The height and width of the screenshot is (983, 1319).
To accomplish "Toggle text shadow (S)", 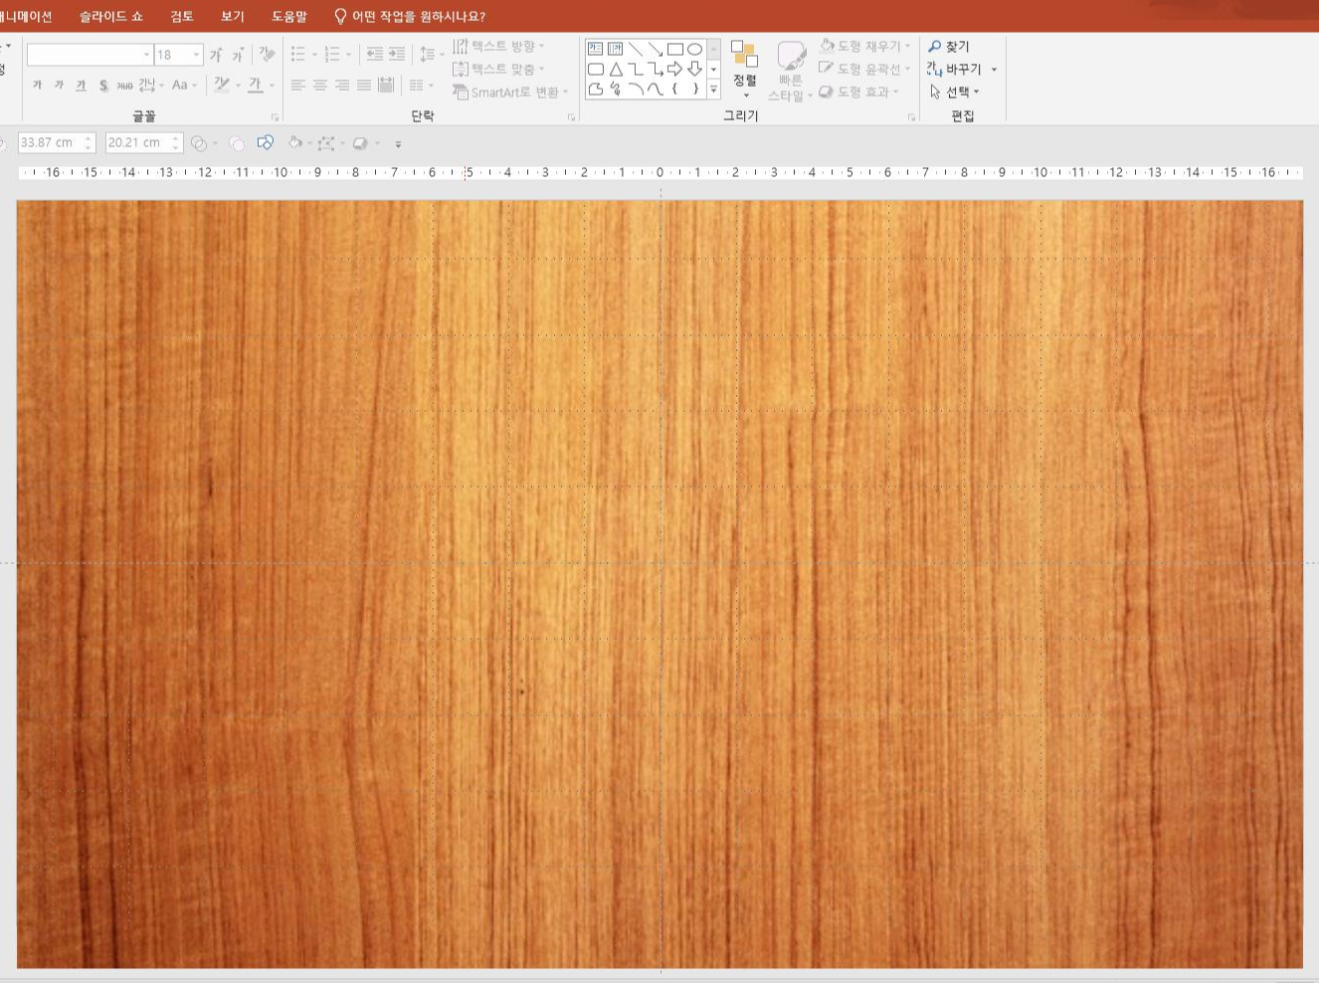I will pos(102,85).
